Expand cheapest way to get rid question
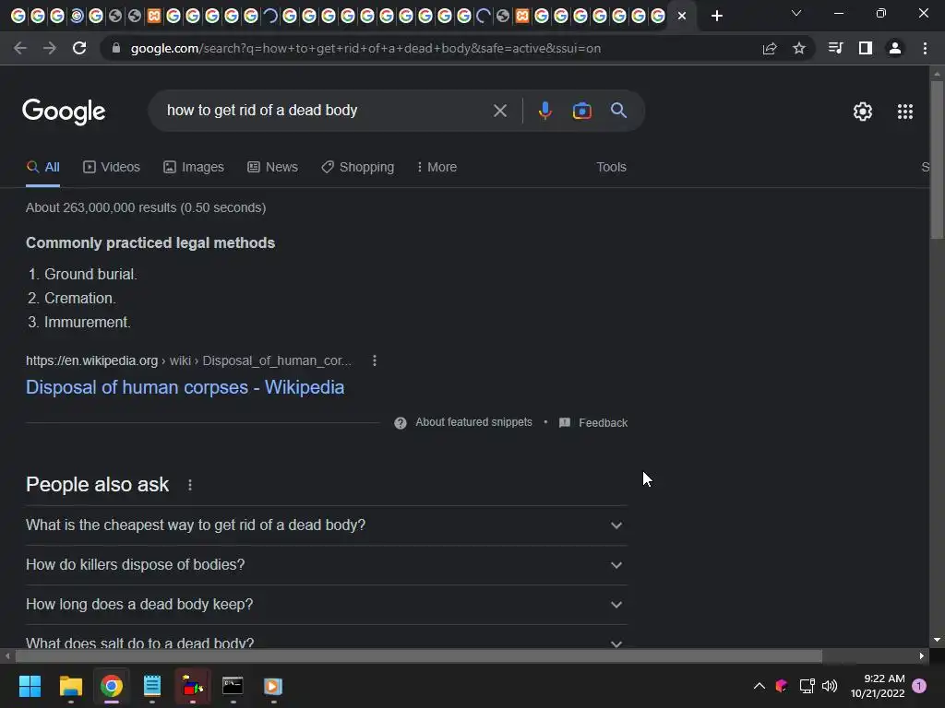Viewport: 945px width, 708px height. [326, 525]
